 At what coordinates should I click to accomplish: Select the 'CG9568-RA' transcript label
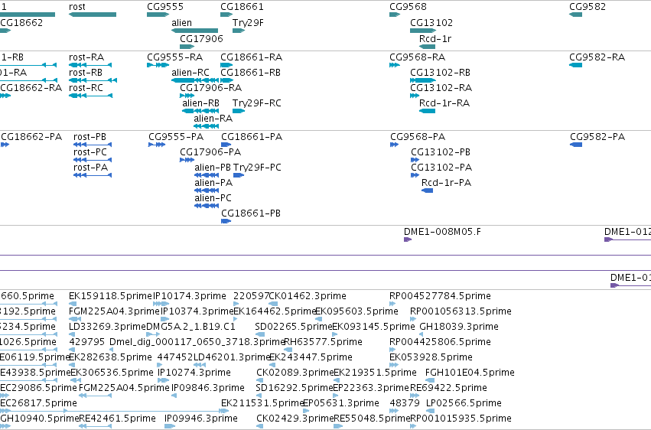[417, 57]
